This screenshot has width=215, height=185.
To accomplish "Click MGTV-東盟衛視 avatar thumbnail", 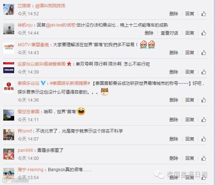I will [9, 48].
